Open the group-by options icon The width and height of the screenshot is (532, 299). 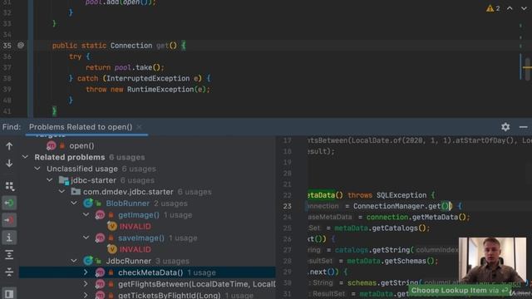[9, 186]
